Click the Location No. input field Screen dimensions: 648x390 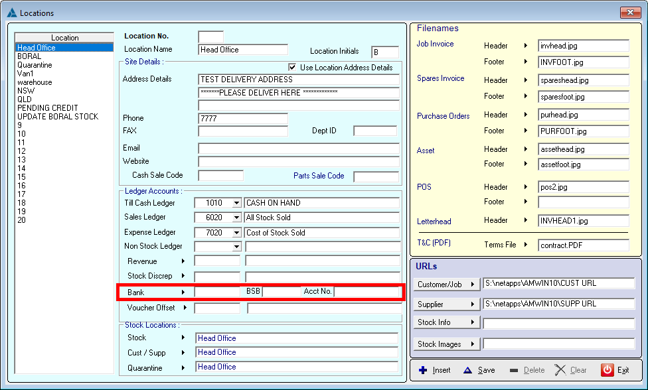[210, 36]
